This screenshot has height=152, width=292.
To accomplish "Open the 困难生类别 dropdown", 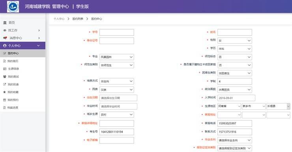I will tap(235, 73).
